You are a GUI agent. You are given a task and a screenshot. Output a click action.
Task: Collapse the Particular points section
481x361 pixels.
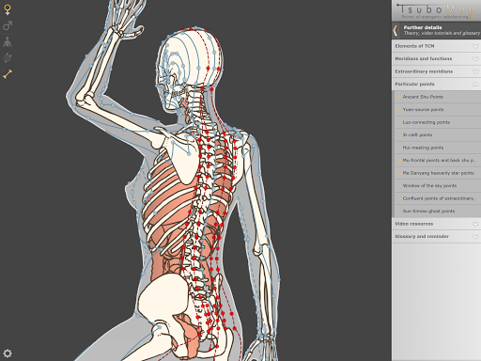[x=436, y=84]
